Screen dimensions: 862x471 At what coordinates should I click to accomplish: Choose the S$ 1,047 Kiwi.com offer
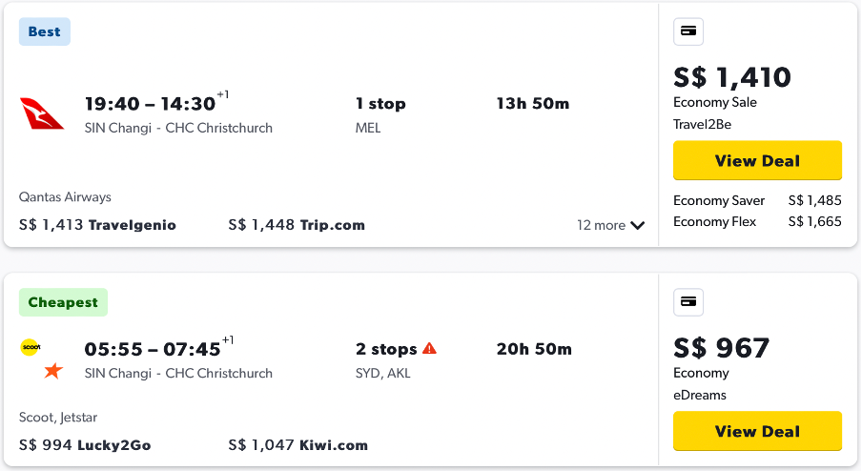click(298, 445)
